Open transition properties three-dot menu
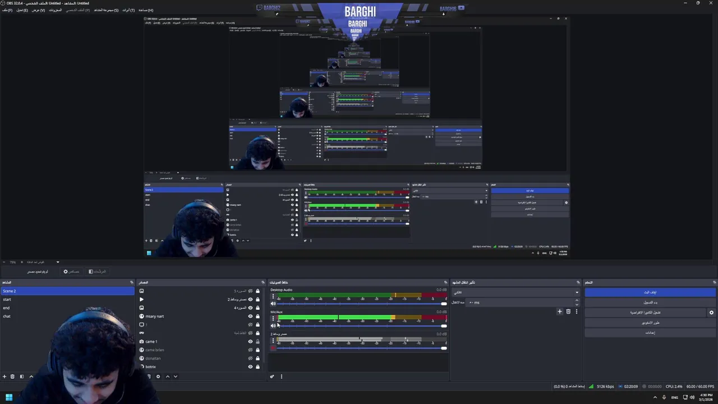Viewport: 718px width, 404px height. pos(576,311)
